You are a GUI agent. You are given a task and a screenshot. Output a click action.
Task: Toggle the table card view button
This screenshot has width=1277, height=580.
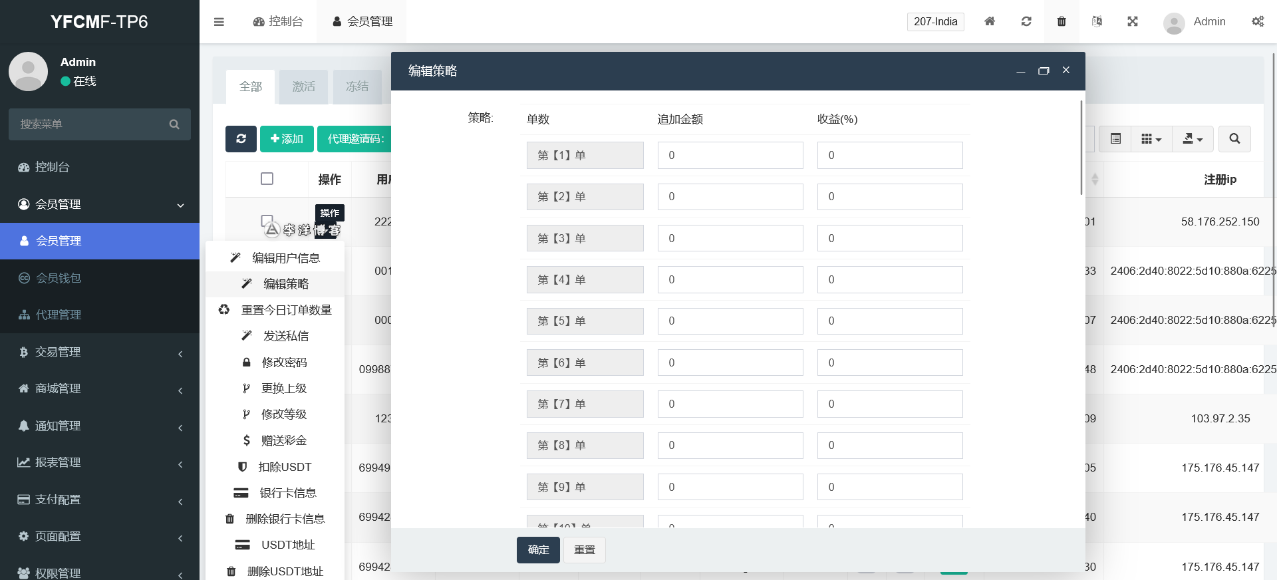click(x=1115, y=139)
